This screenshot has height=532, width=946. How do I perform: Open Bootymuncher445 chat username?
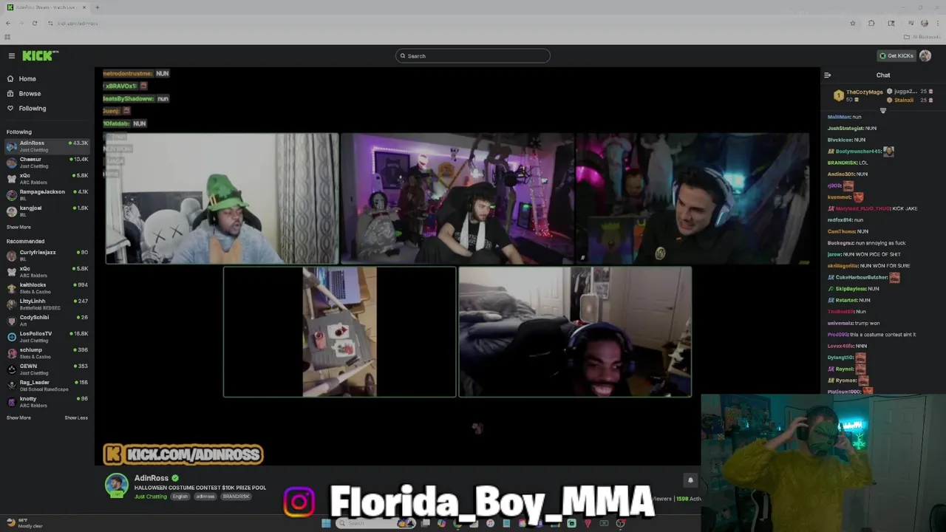(x=858, y=151)
